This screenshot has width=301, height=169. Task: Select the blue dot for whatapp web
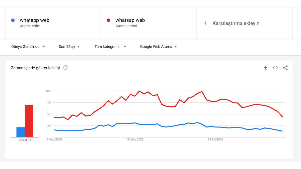[13, 20]
